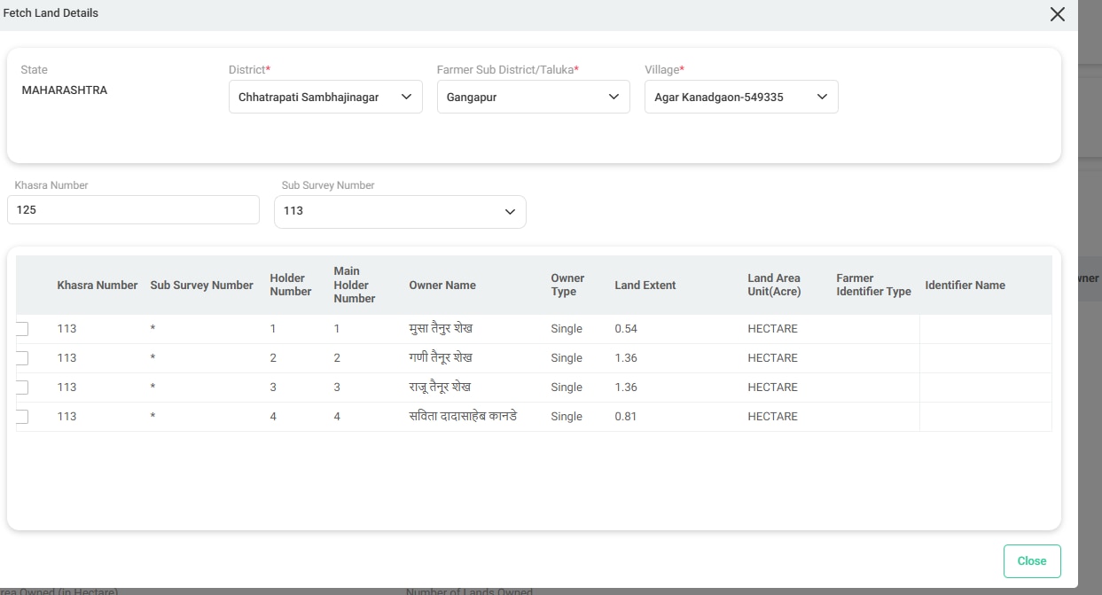
Task: Click land extent value 0.81
Action: coord(626,417)
